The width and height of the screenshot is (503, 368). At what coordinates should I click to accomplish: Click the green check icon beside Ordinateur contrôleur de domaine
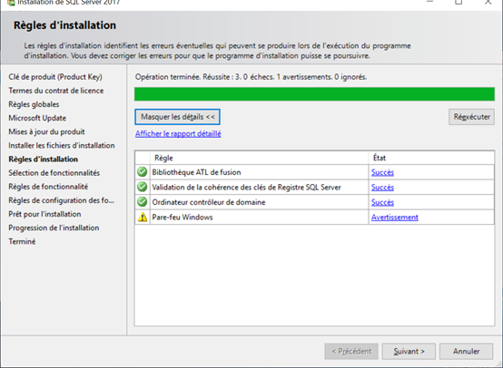click(x=143, y=202)
